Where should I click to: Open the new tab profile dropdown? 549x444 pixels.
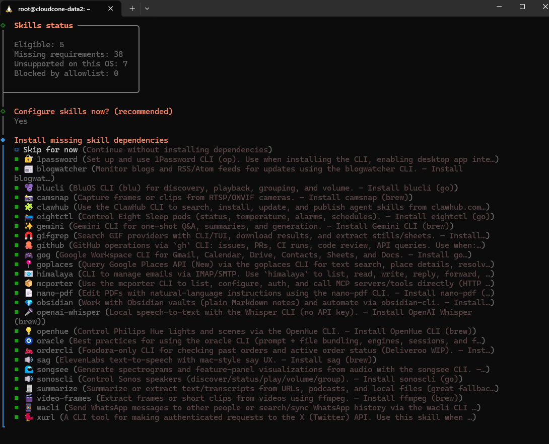coord(147,9)
